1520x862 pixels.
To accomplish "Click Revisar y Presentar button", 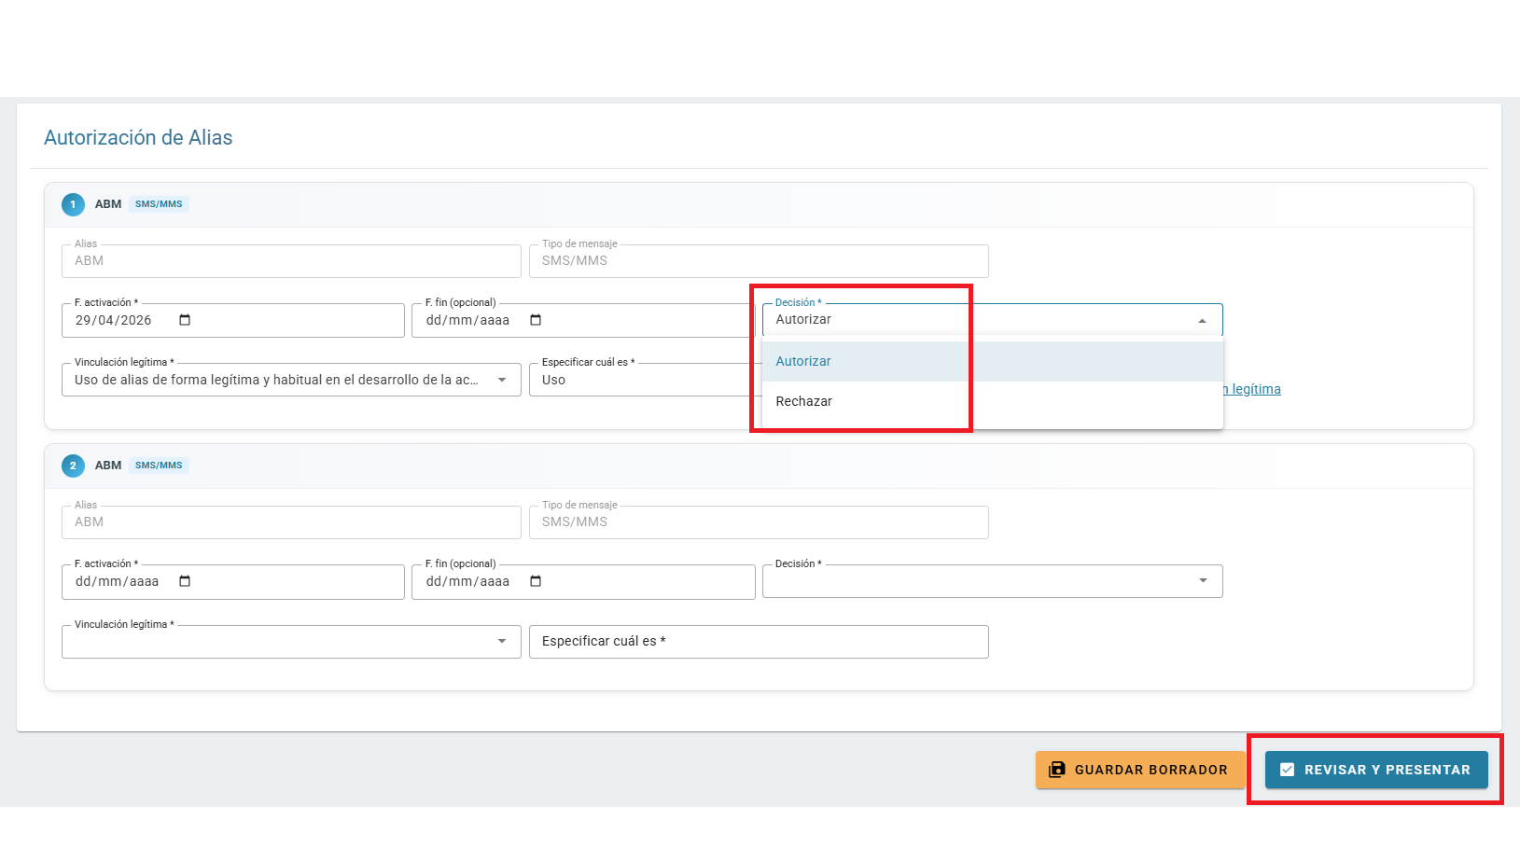I will pos(1376,770).
